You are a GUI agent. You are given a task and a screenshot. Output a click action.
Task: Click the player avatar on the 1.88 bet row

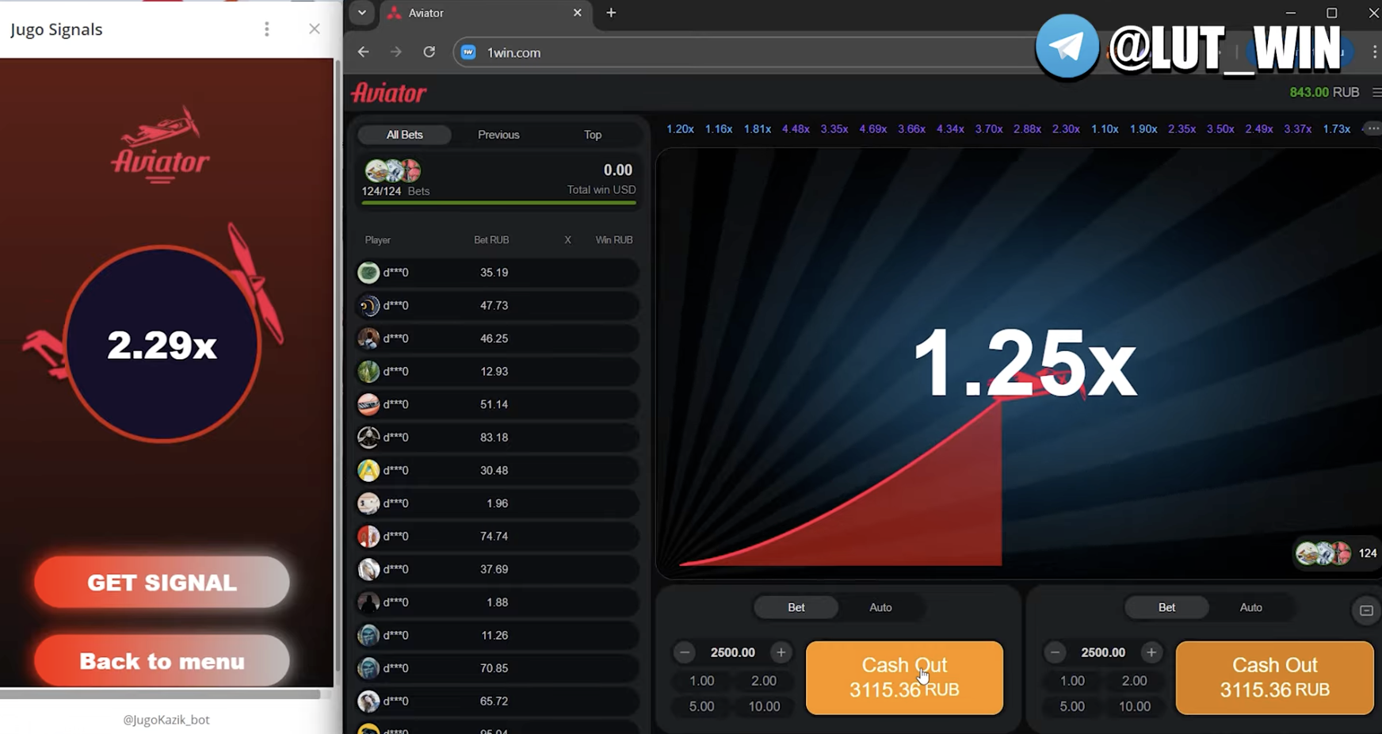(368, 602)
